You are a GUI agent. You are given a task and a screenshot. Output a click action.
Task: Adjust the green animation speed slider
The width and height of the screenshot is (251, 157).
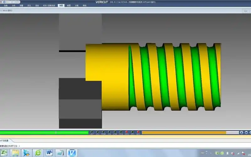44,133
